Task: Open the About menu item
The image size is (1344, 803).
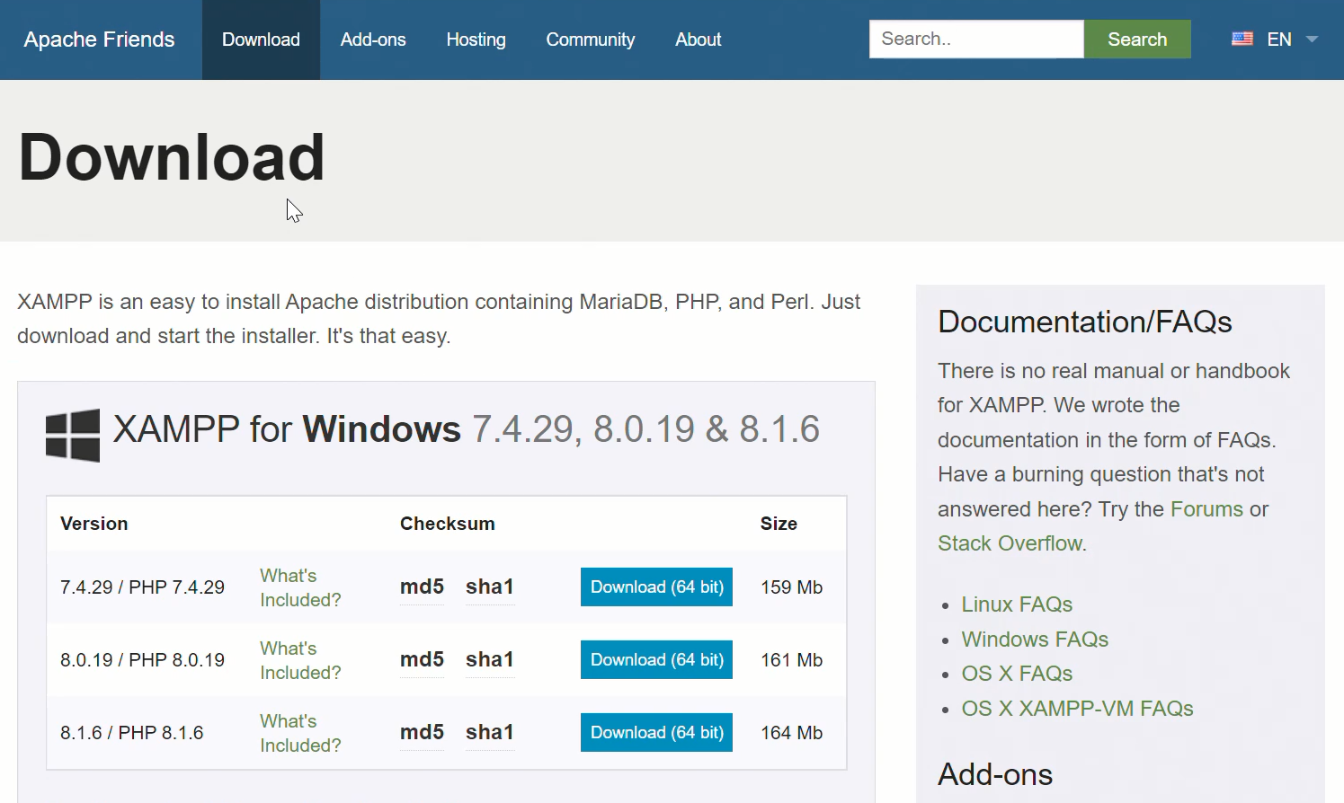Action: point(698,40)
